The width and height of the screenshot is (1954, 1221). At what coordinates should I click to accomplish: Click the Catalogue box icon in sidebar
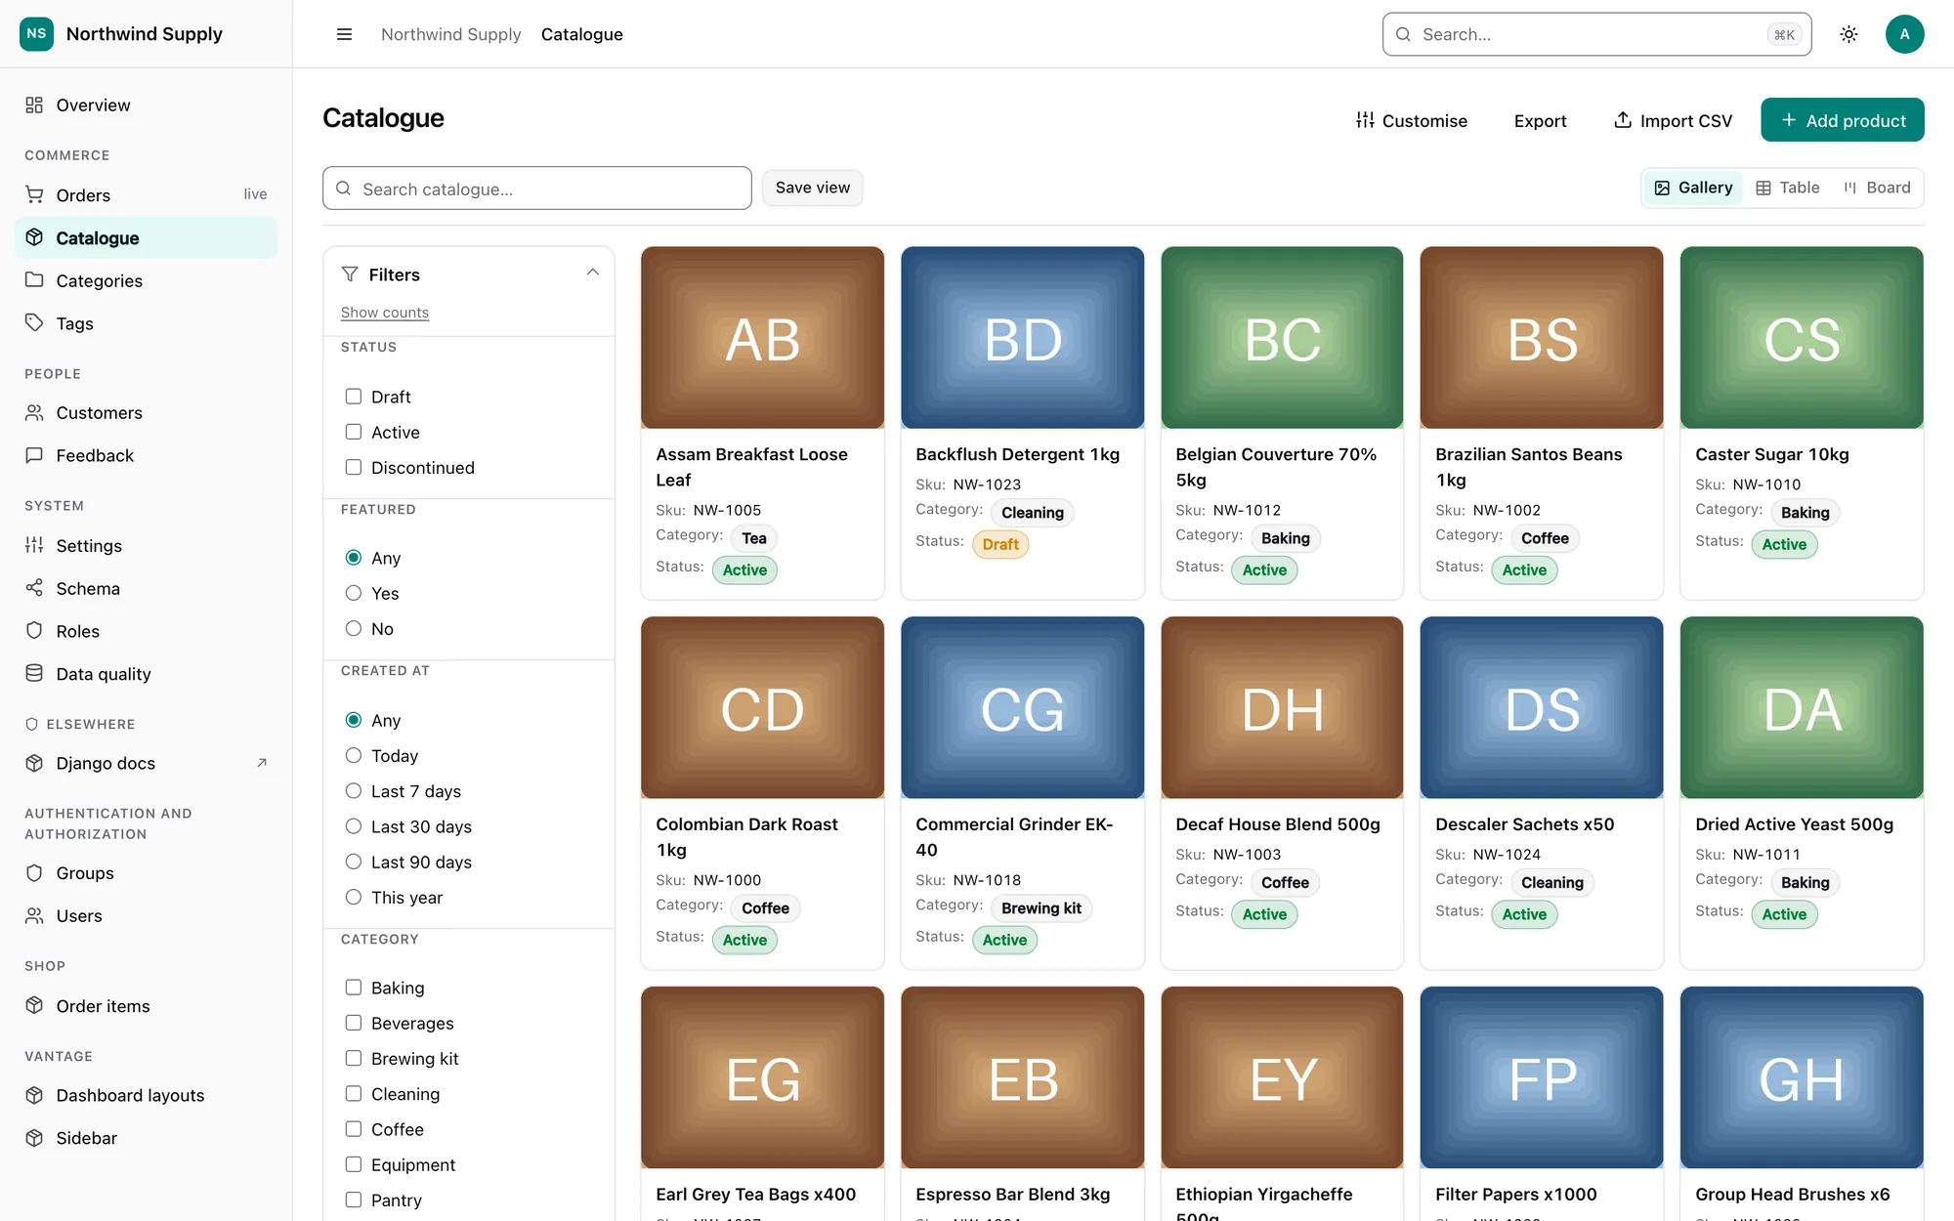tap(34, 237)
